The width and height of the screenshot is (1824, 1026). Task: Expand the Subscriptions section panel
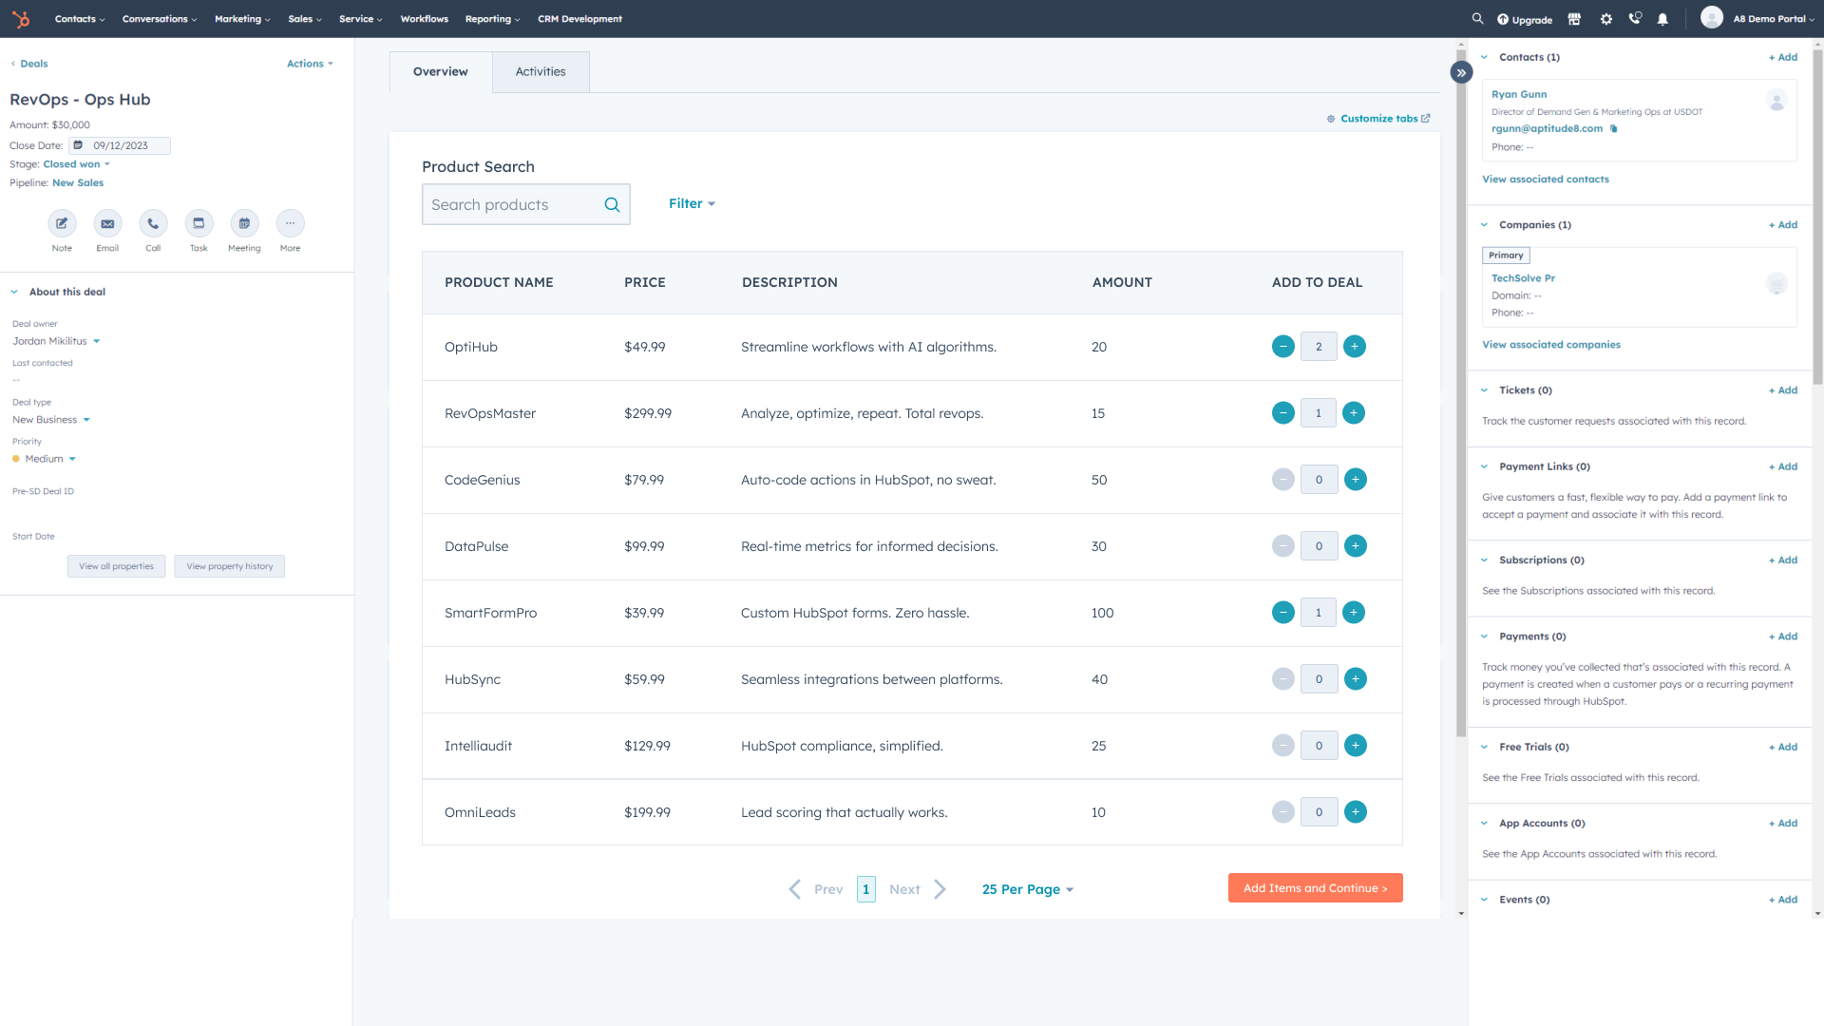tap(1486, 560)
